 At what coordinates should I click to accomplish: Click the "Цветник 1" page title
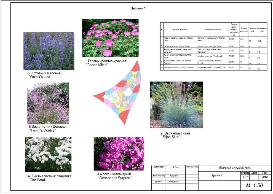(138, 8)
